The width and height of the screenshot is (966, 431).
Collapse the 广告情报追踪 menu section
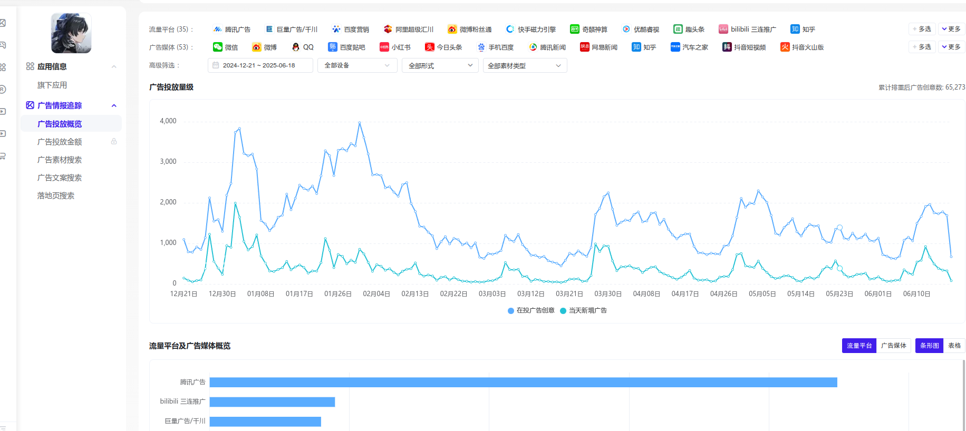click(114, 105)
